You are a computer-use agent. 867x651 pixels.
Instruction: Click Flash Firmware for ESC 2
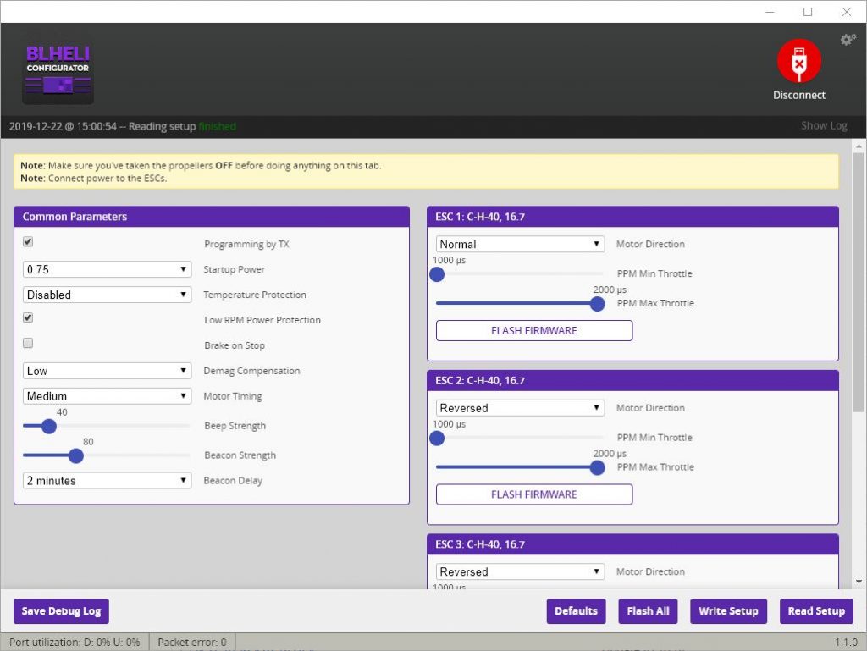pyautogui.click(x=534, y=494)
